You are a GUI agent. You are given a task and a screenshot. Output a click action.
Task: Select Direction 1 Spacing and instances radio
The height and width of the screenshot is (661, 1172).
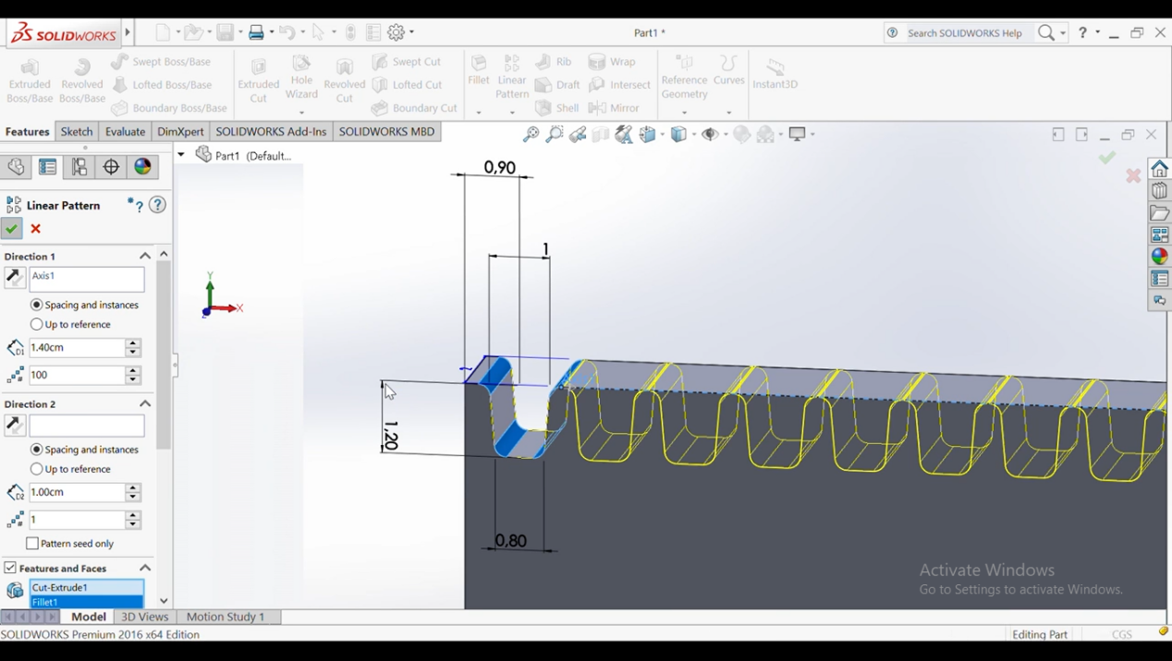coord(37,305)
